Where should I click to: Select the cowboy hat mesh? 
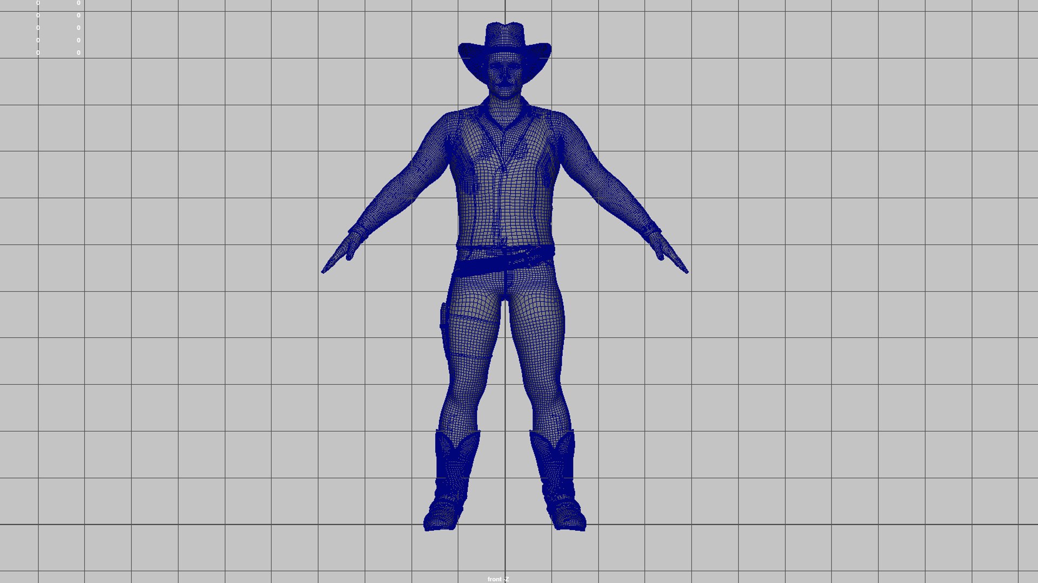pyautogui.click(x=504, y=48)
